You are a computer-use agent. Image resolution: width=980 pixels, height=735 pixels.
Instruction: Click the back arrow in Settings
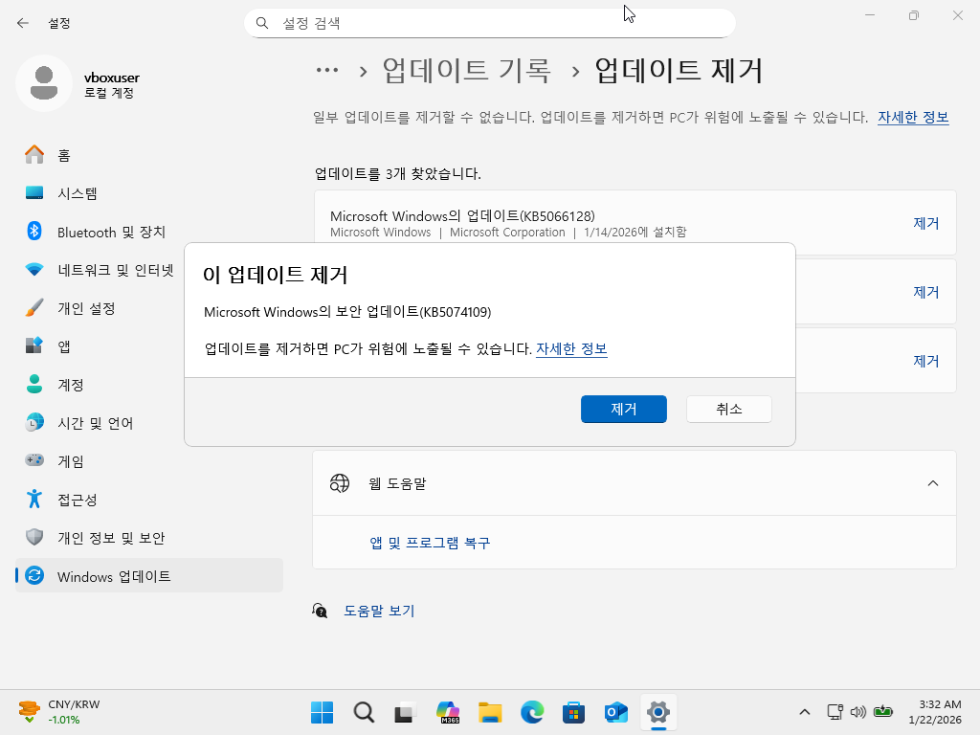click(23, 23)
